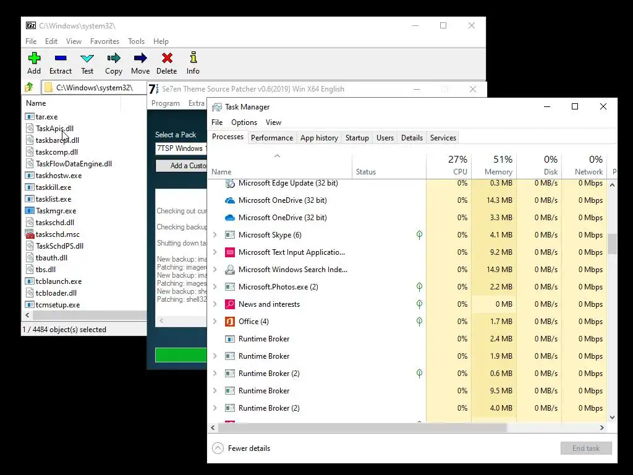Click the News and interests process icon
Viewport: 633px width, 475px height.
[230, 304]
